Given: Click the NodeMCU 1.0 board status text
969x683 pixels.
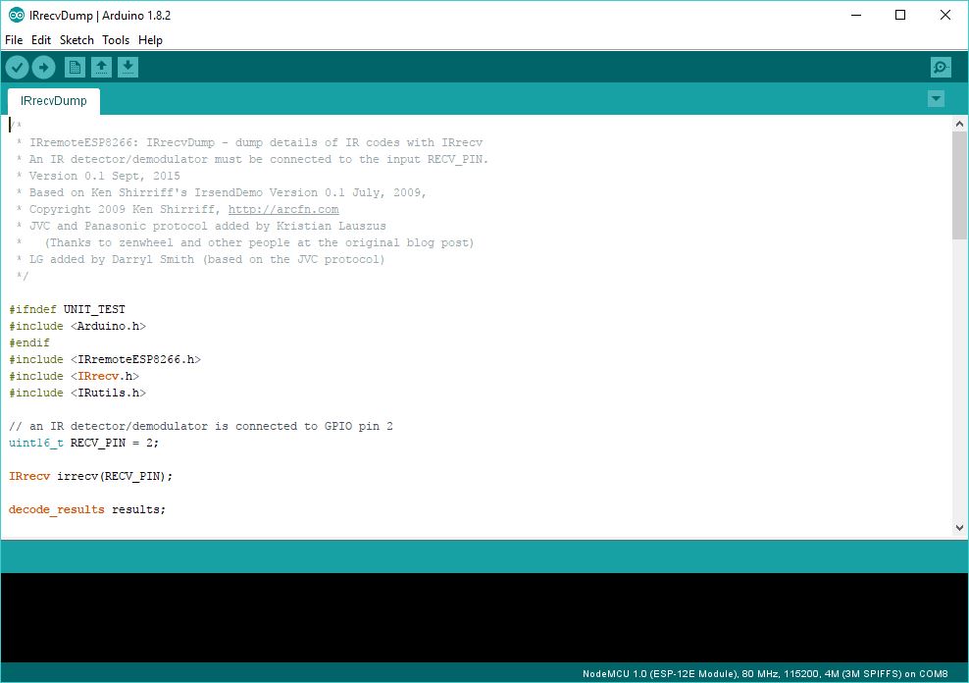Looking at the screenshot, I should click(x=765, y=674).
